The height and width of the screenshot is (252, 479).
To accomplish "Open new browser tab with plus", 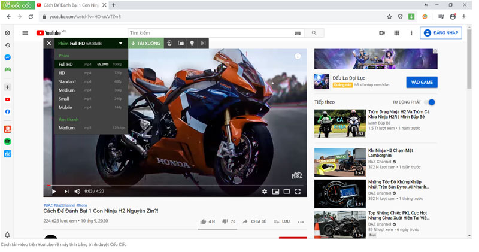I will click(113, 5).
